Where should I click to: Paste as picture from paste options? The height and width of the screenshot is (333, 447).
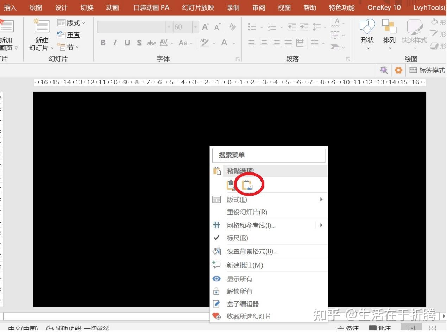[248, 185]
